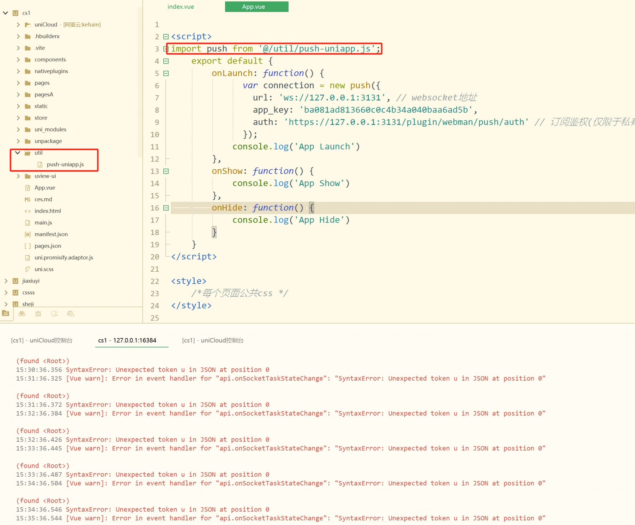The width and height of the screenshot is (635, 525).
Task: Click the jiaxiuyi project icon
Action: [15, 281]
